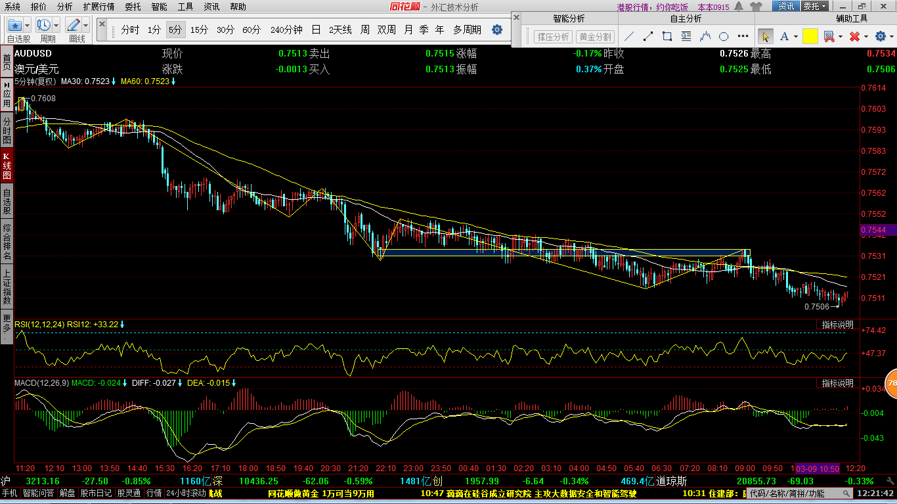This screenshot has width=897, height=504.
Task: Click the 撑压分析 button
Action: coord(554,37)
